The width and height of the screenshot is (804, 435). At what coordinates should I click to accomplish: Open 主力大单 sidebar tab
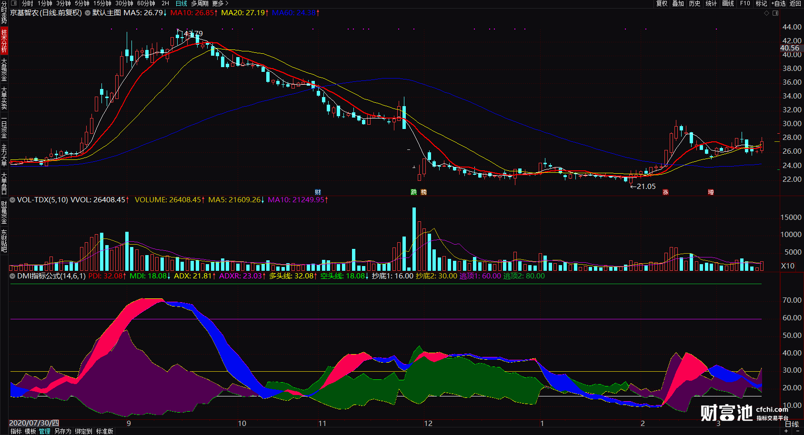[x=4, y=155]
